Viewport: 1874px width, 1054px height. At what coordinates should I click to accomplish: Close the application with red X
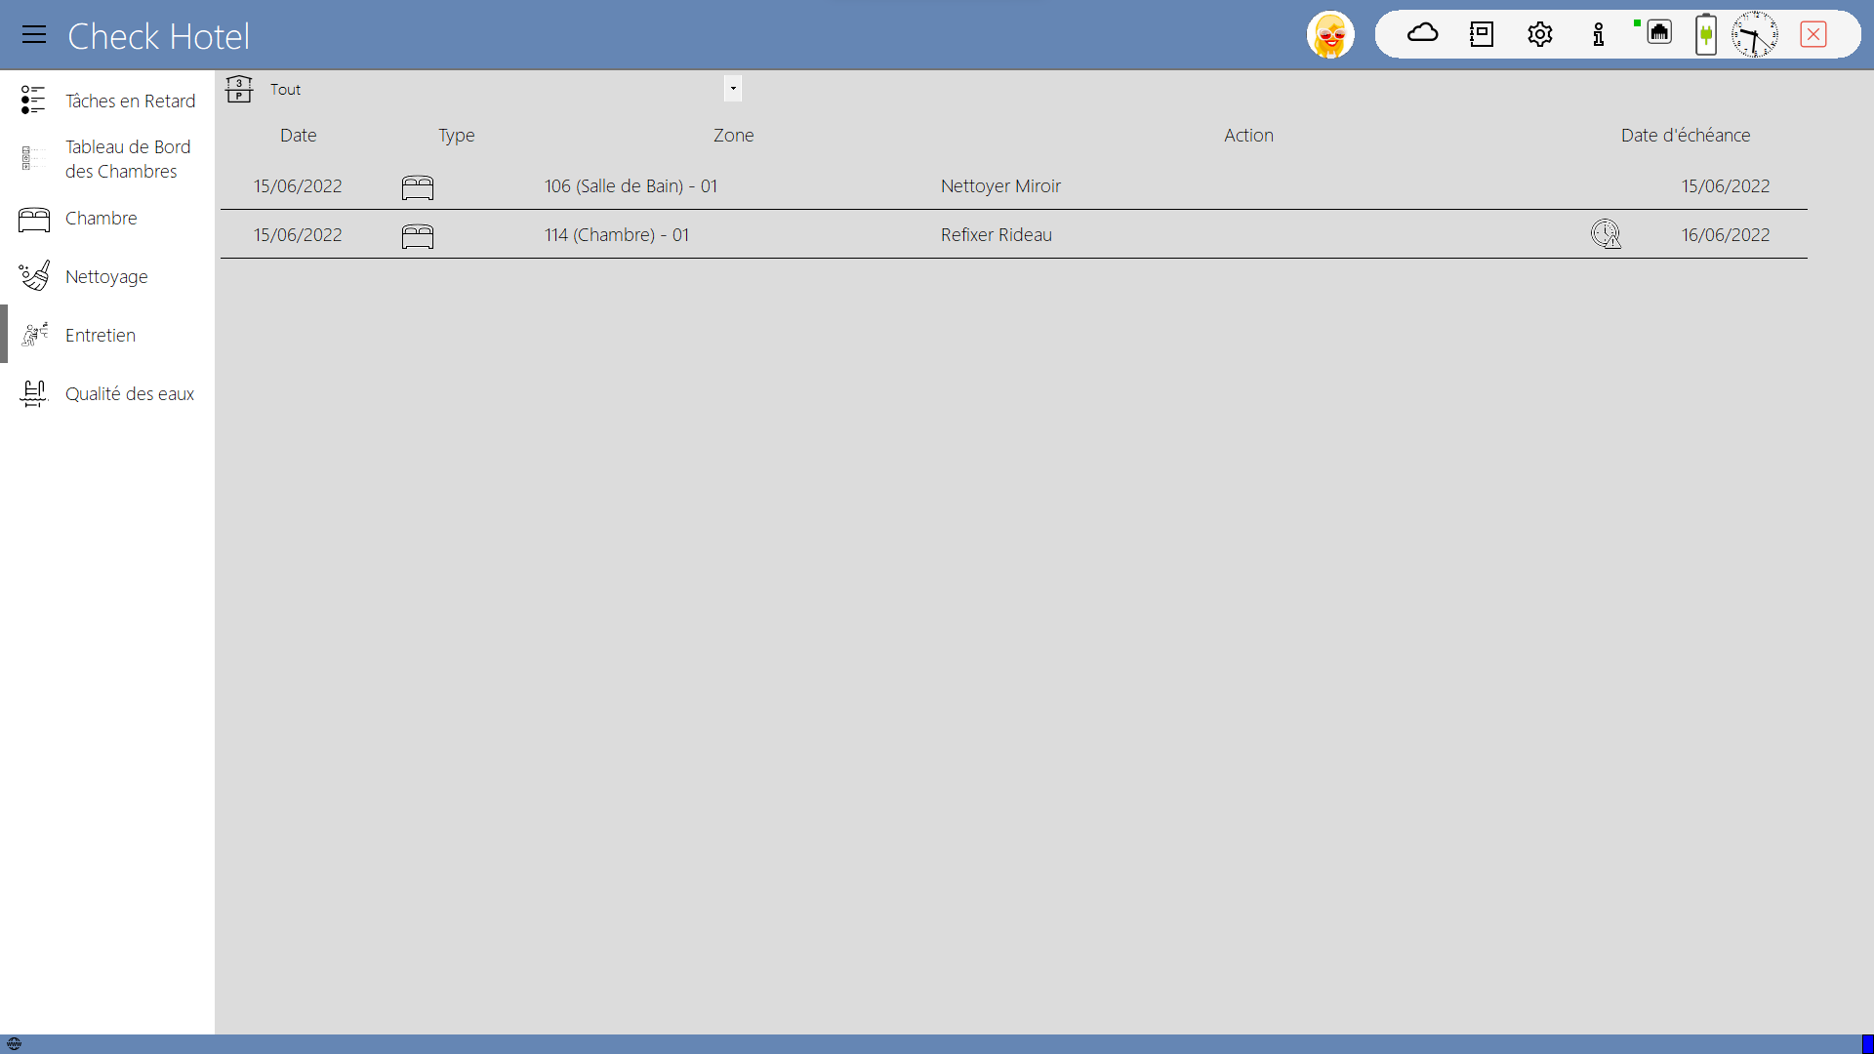[x=1813, y=34]
